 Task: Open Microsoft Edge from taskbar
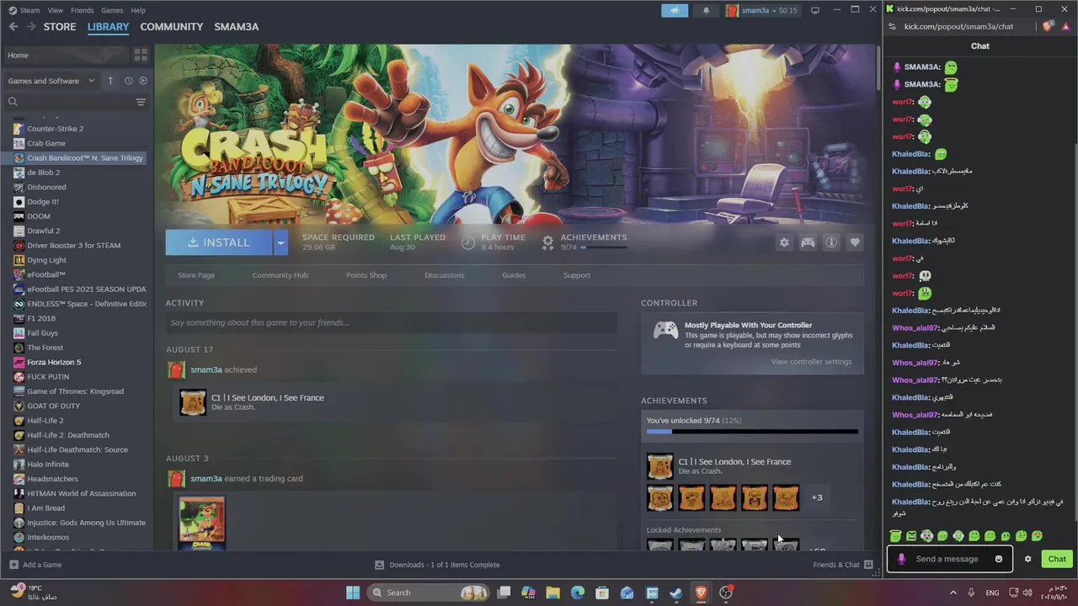tap(578, 593)
